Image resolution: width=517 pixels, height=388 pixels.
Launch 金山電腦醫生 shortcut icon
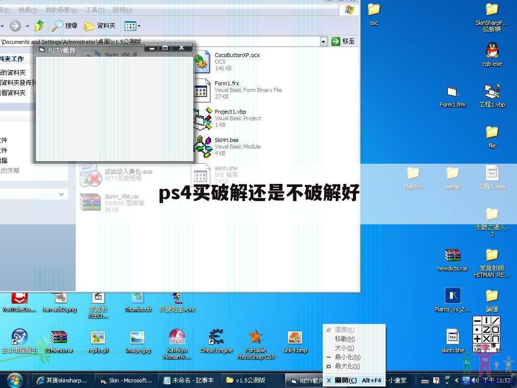pyautogui.click(x=19, y=337)
